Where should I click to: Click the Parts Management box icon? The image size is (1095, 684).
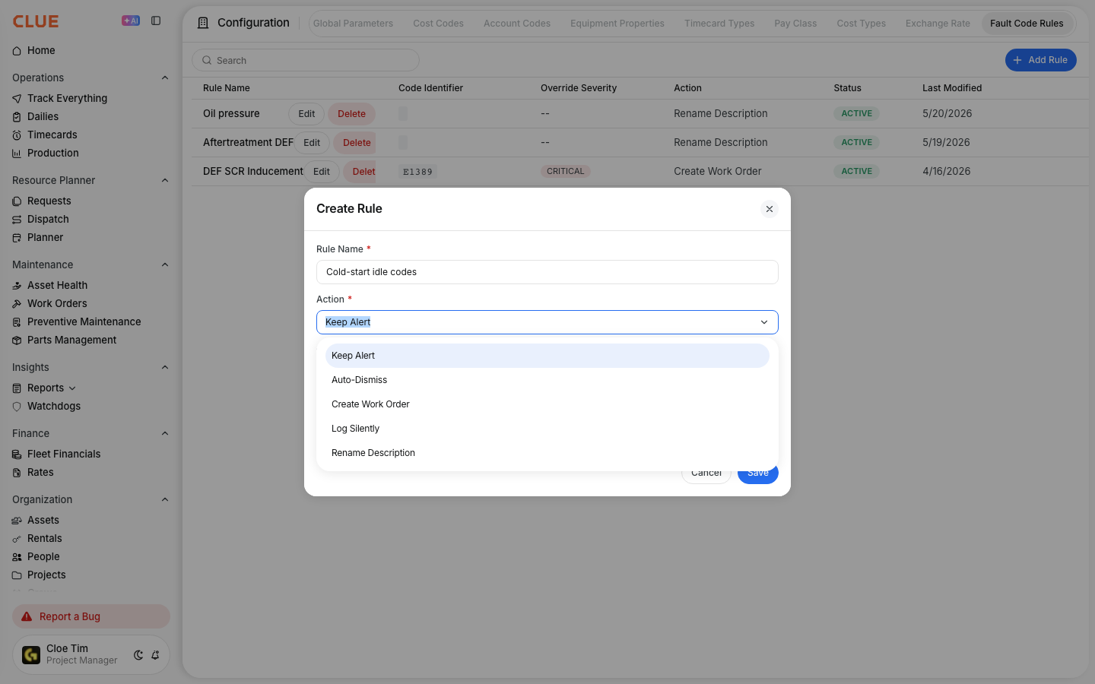[17, 340]
